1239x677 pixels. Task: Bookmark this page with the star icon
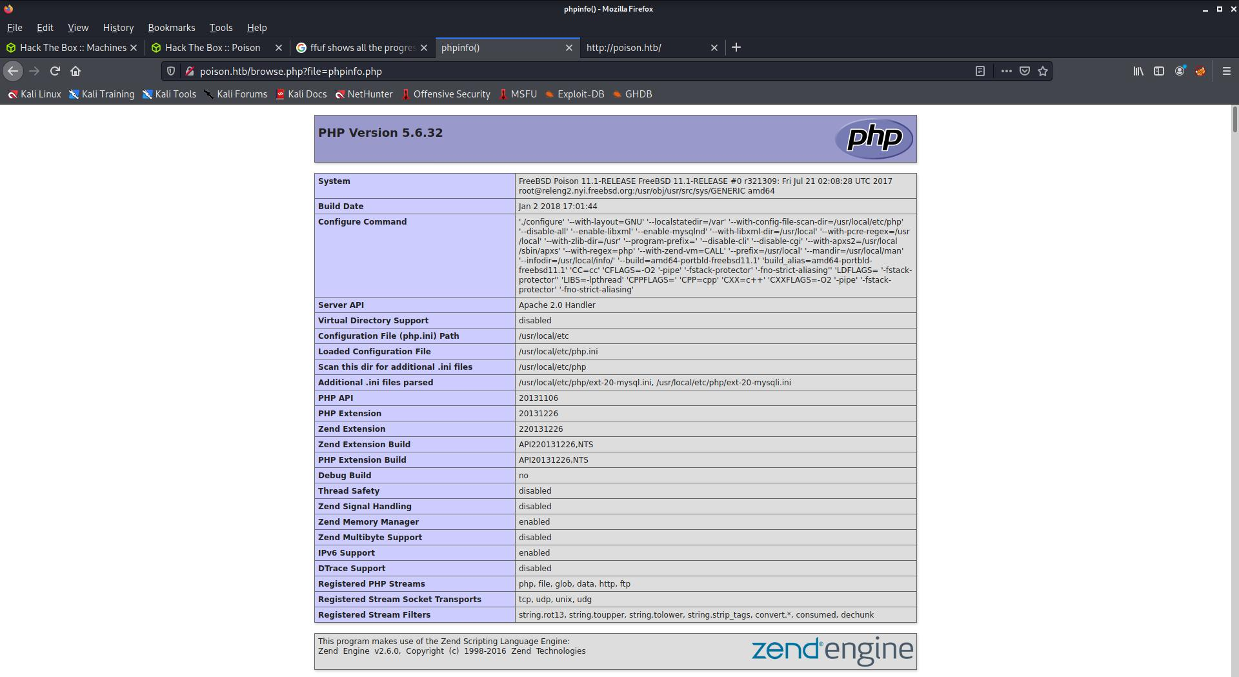coord(1043,71)
